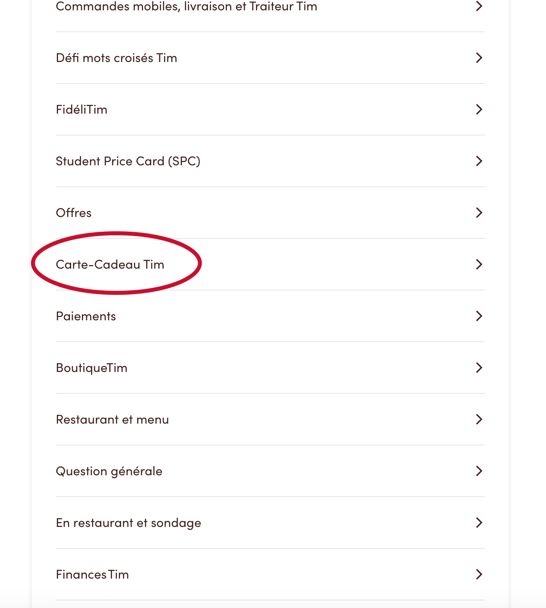Click chevron at right of Carte-Cadeau Tim
Screen dimensions: 546x608
point(479,265)
